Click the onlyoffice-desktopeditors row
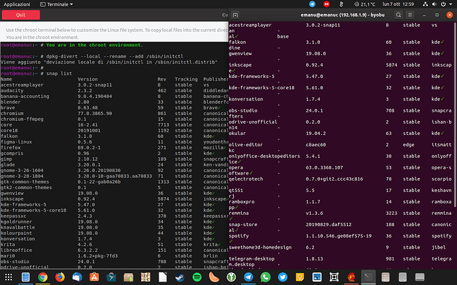This screenshot has height=285, width=457. (x=342, y=156)
